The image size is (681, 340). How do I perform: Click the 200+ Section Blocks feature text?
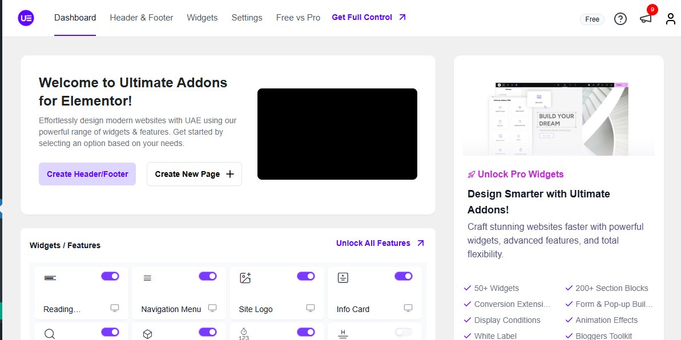click(611, 288)
